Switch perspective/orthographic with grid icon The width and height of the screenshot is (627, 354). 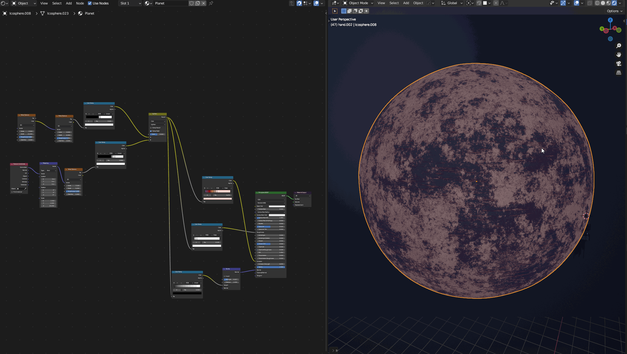tap(619, 72)
